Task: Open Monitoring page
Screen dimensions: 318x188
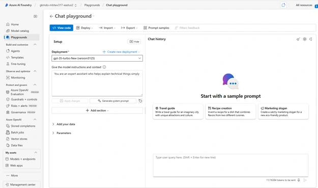Action: coord(18,77)
